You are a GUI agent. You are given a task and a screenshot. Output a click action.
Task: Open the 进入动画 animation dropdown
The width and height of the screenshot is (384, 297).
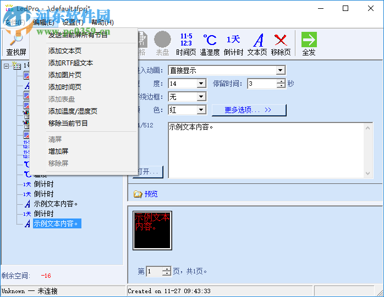[x=281, y=70]
